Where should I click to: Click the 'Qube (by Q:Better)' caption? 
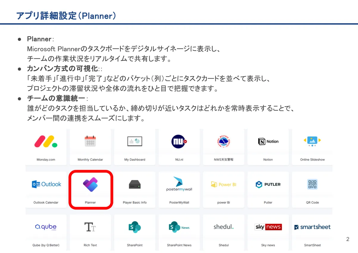[x=46, y=245]
